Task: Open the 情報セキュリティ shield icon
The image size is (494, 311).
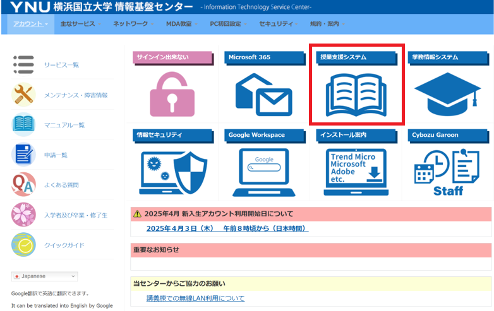Action: tap(173, 172)
